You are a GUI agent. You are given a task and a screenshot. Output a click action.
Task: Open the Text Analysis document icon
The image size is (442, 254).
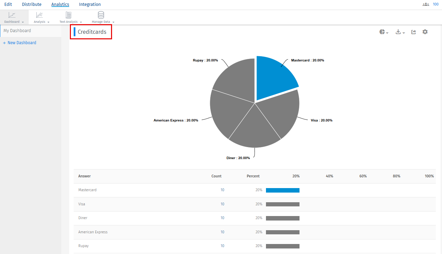[68, 15]
